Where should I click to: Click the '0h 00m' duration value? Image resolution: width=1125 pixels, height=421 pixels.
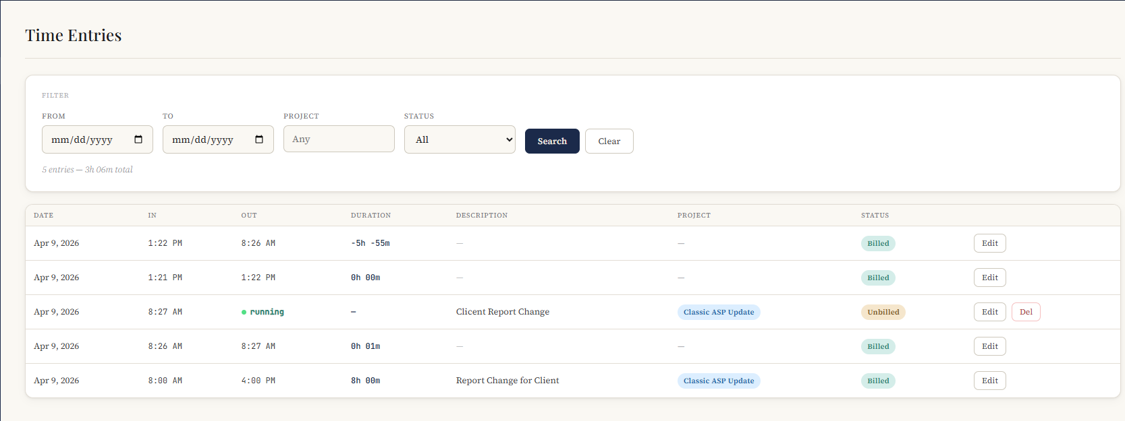tap(366, 278)
